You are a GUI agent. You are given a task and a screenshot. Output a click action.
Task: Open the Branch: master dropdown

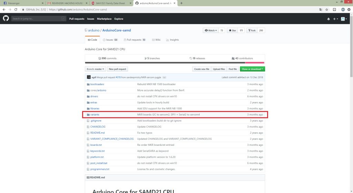click(x=95, y=69)
